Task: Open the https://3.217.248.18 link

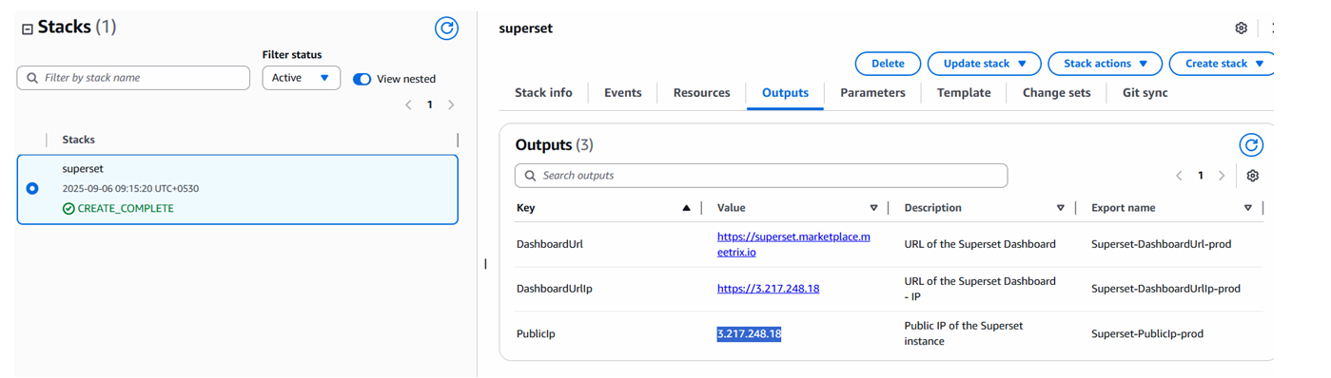Action: [768, 289]
